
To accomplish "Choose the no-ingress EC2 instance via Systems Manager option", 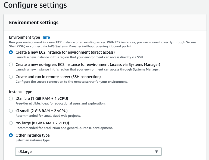I will [x=11, y=64].
